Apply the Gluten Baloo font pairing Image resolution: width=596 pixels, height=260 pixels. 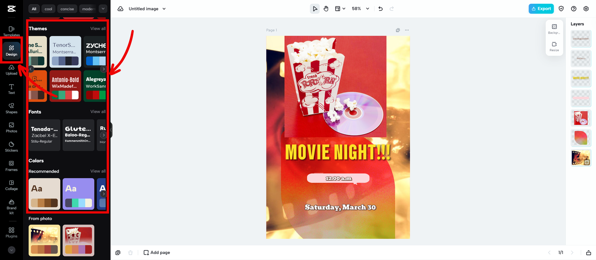coord(78,135)
